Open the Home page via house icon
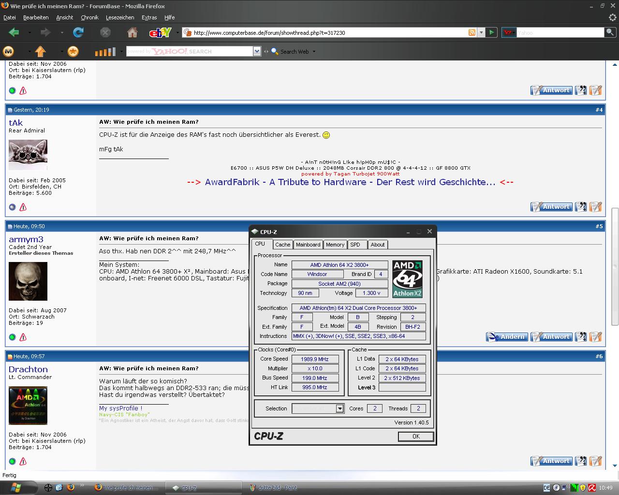Screen dimensions: 619x495 coord(132,32)
